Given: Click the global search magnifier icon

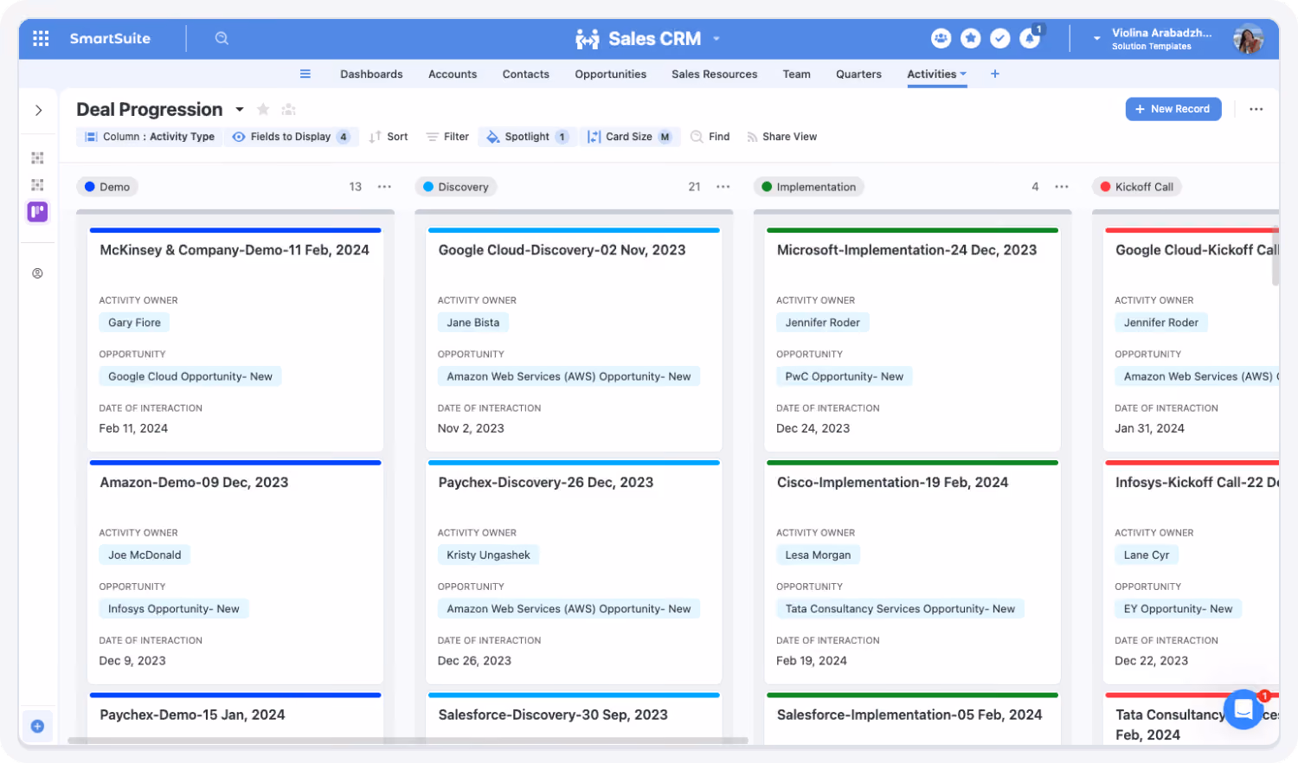Looking at the screenshot, I should [x=222, y=38].
